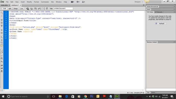The height and width of the screenshot is (99, 176).
Task: Open the CSS Styles panel options menu
Action: click(x=174, y=12)
